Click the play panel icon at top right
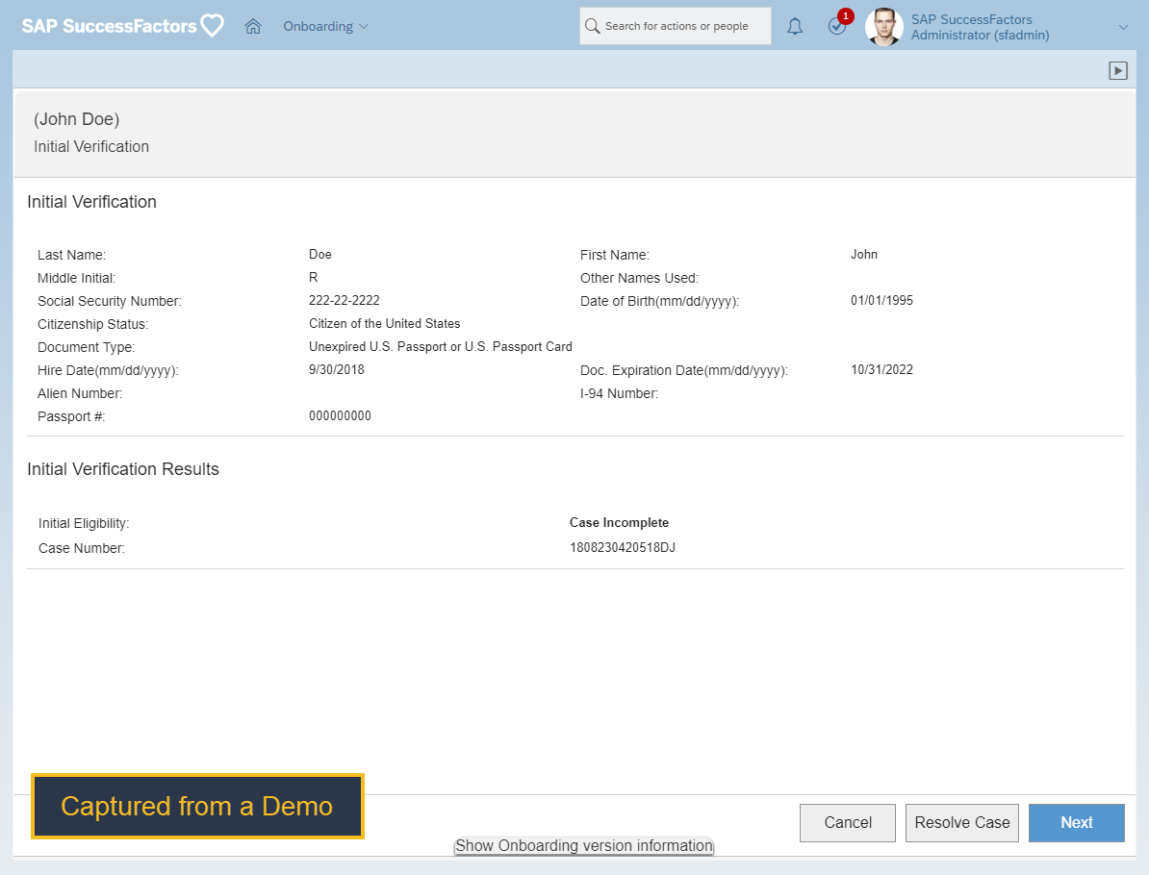Image resolution: width=1149 pixels, height=875 pixels. coord(1117,70)
